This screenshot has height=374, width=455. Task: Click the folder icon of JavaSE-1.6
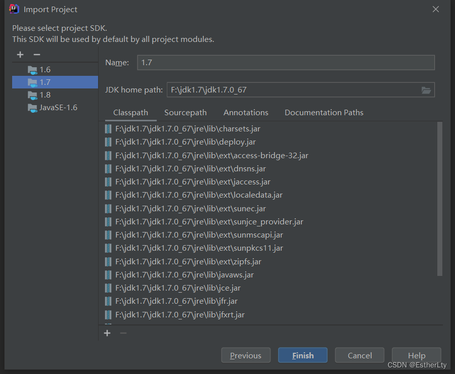click(32, 108)
